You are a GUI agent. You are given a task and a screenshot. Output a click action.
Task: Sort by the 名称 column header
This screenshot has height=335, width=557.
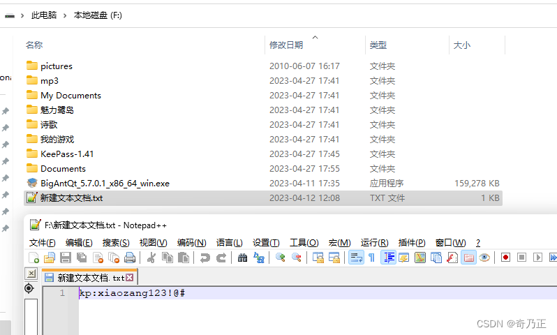[34, 45]
